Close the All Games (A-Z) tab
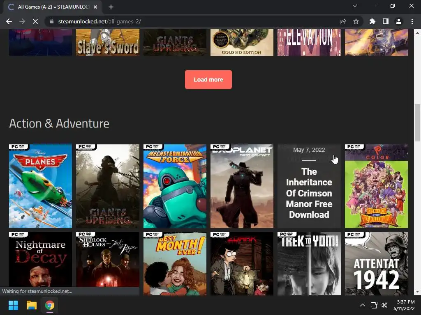The height and width of the screenshot is (315, 421). click(95, 7)
